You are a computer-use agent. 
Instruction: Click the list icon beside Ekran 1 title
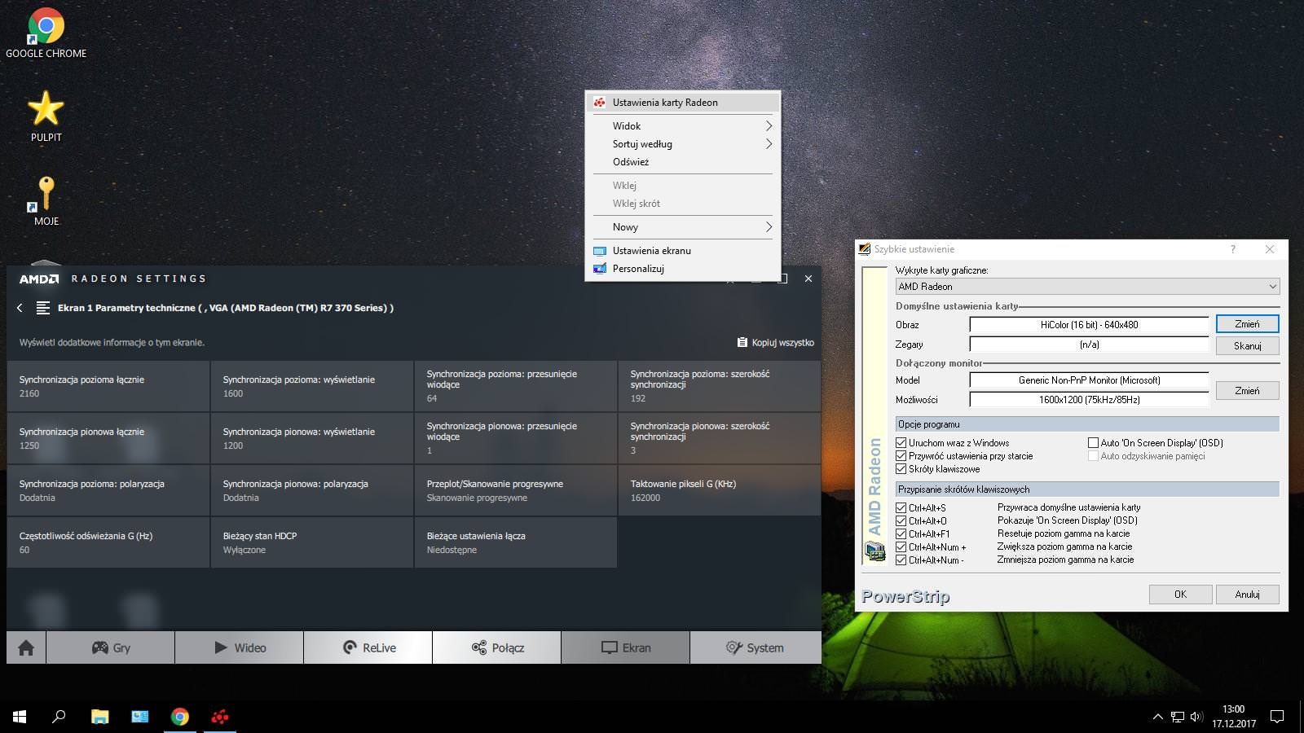[43, 308]
